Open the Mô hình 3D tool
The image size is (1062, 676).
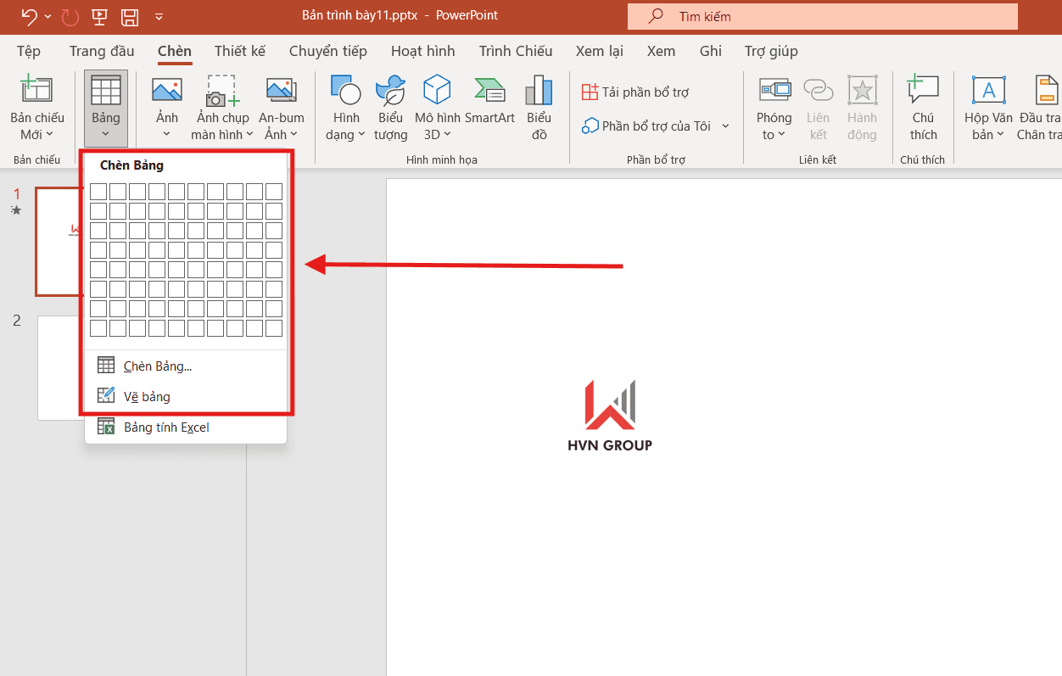point(437,108)
